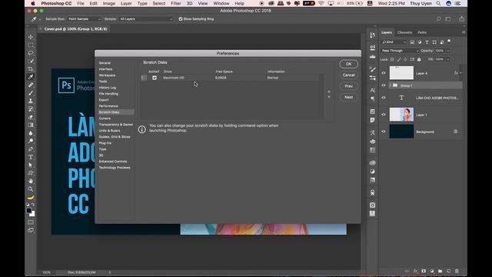This screenshot has width=492, height=277.
Task: Select the Dodge tool
Action: click(x=31, y=141)
